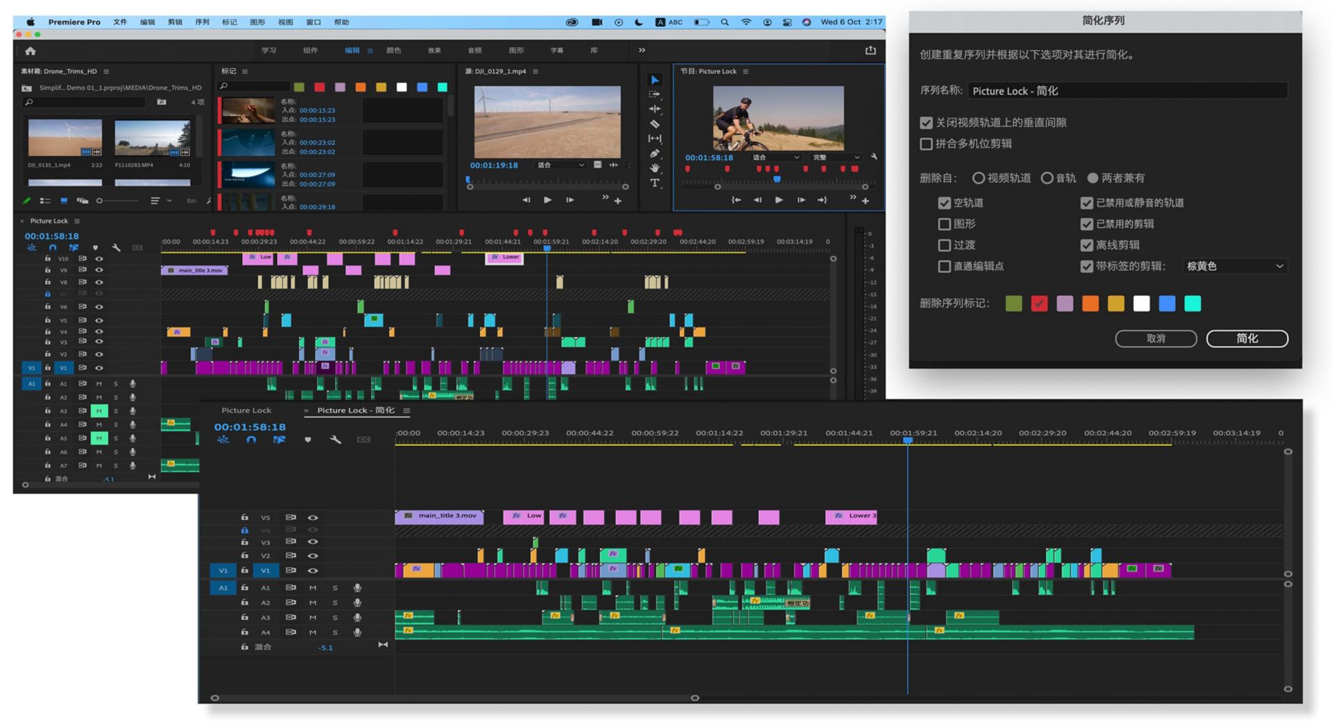This screenshot has width=1332, height=726.
Task: Select the Razor tool in tools panel
Action: [654, 124]
